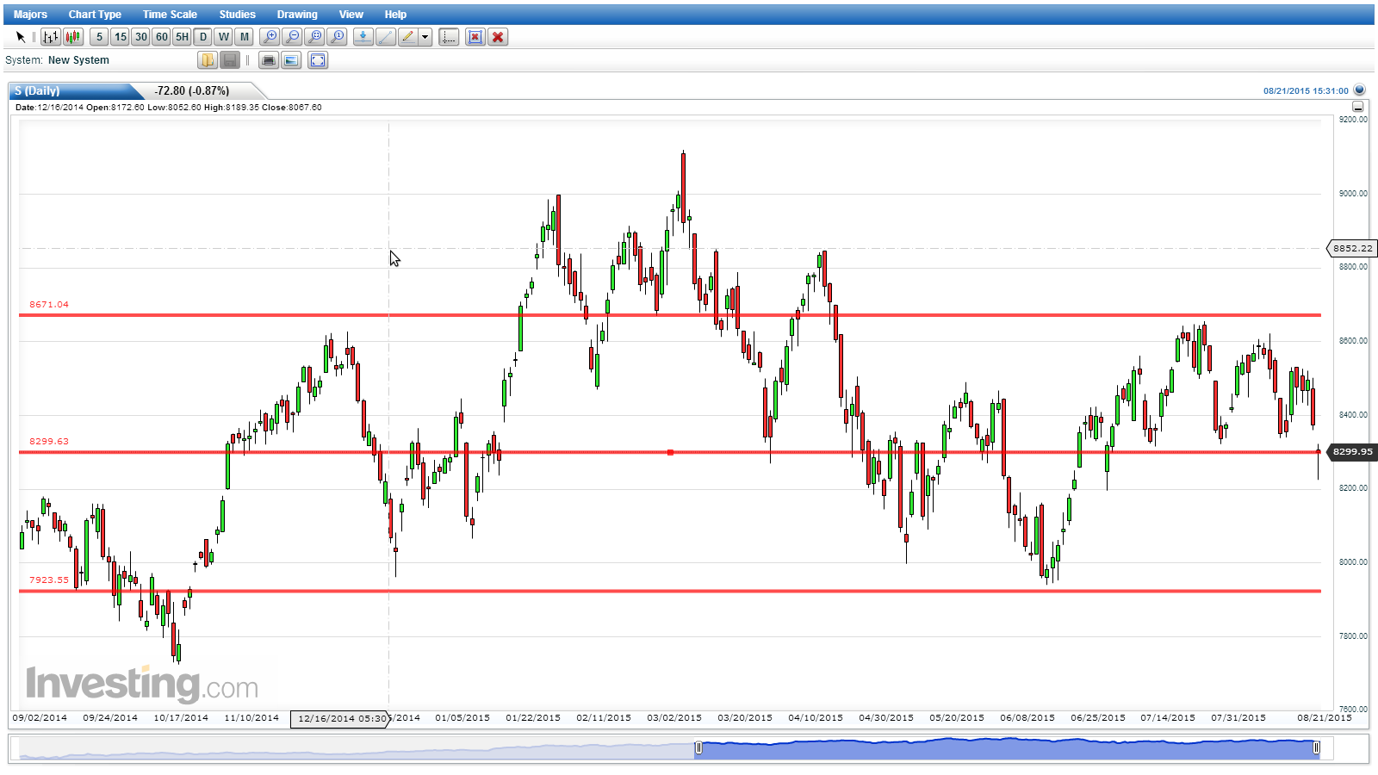Set 30 minute time scale
Screen dimensions: 1378x775
point(140,37)
